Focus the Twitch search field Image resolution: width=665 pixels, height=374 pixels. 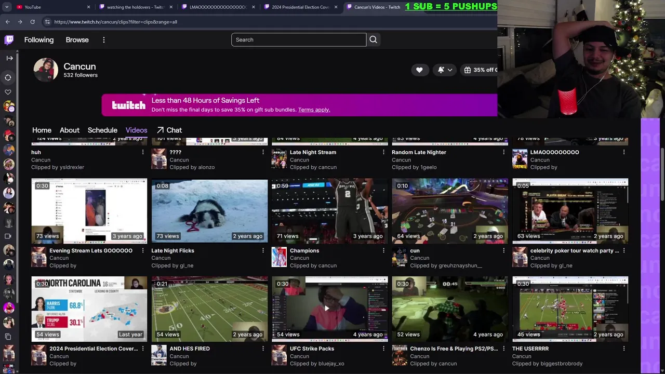coord(299,39)
